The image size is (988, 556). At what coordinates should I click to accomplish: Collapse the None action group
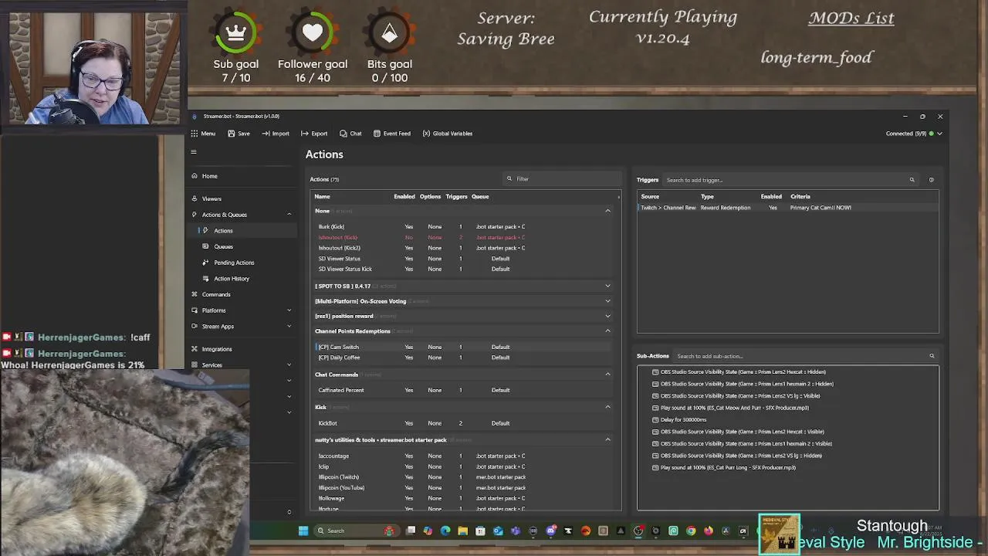607,211
